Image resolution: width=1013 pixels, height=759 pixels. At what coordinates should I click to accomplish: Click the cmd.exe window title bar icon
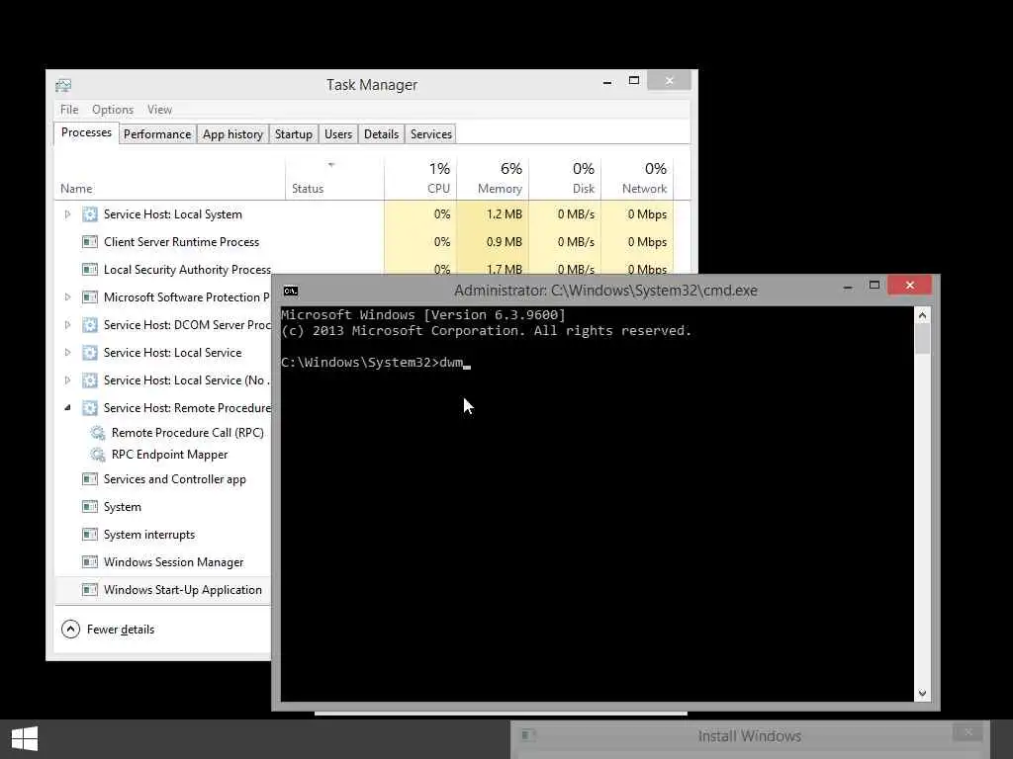click(291, 292)
